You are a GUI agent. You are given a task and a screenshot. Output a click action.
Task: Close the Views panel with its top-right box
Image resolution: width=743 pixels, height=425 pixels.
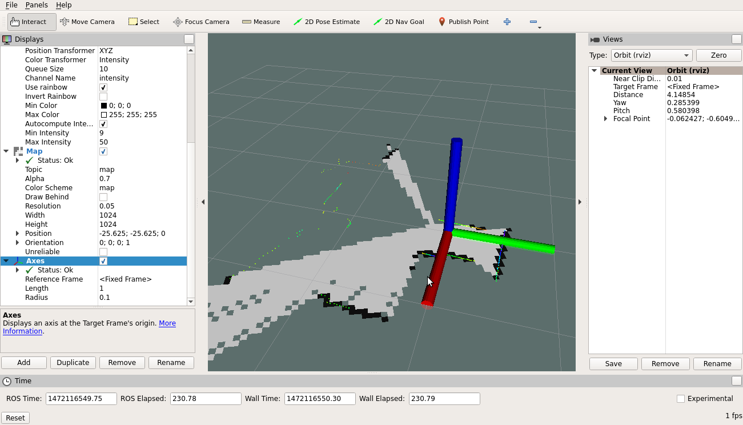pyautogui.click(x=737, y=39)
